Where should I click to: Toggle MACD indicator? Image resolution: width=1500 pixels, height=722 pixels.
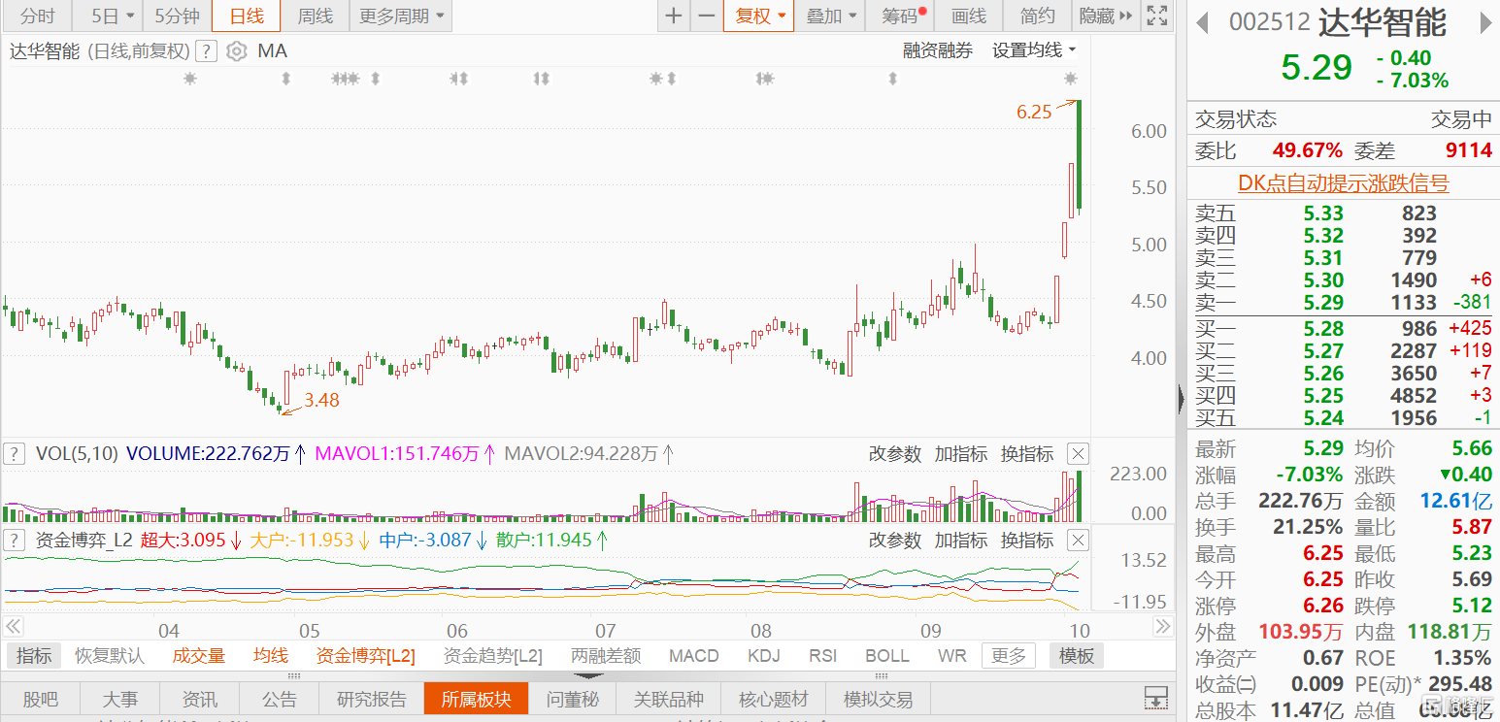[x=694, y=656]
